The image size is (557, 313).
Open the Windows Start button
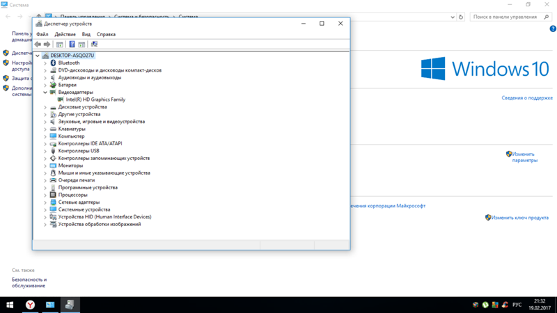pos(10,305)
